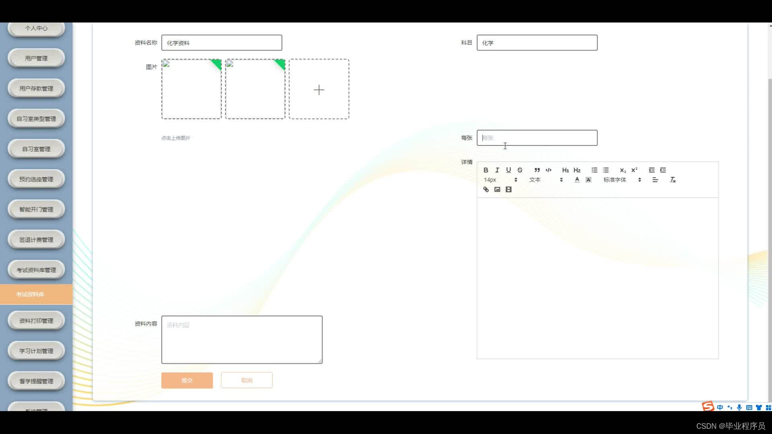Screen dimensions: 772x434
Task: Open 用户管理 in sidebar
Action: (36, 58)
